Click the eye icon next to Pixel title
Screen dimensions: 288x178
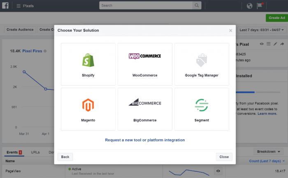coord(262,44)
